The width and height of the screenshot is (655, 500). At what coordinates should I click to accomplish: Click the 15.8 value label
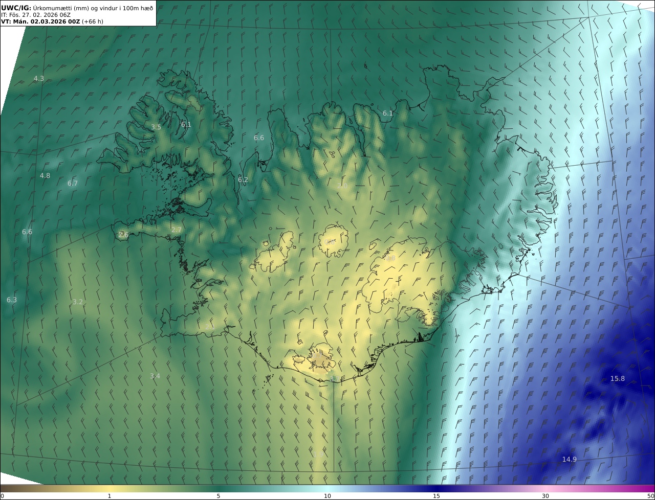[x=618, y=379]
